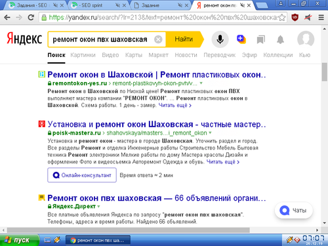This screenshot has height=246, width=328.
Task: Open the Чаты chat bubble
Action: (x=294, y=211)
